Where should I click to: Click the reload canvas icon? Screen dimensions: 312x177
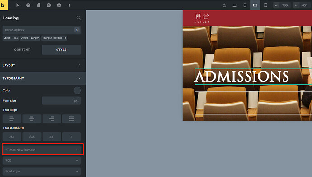tap(224, 5)
